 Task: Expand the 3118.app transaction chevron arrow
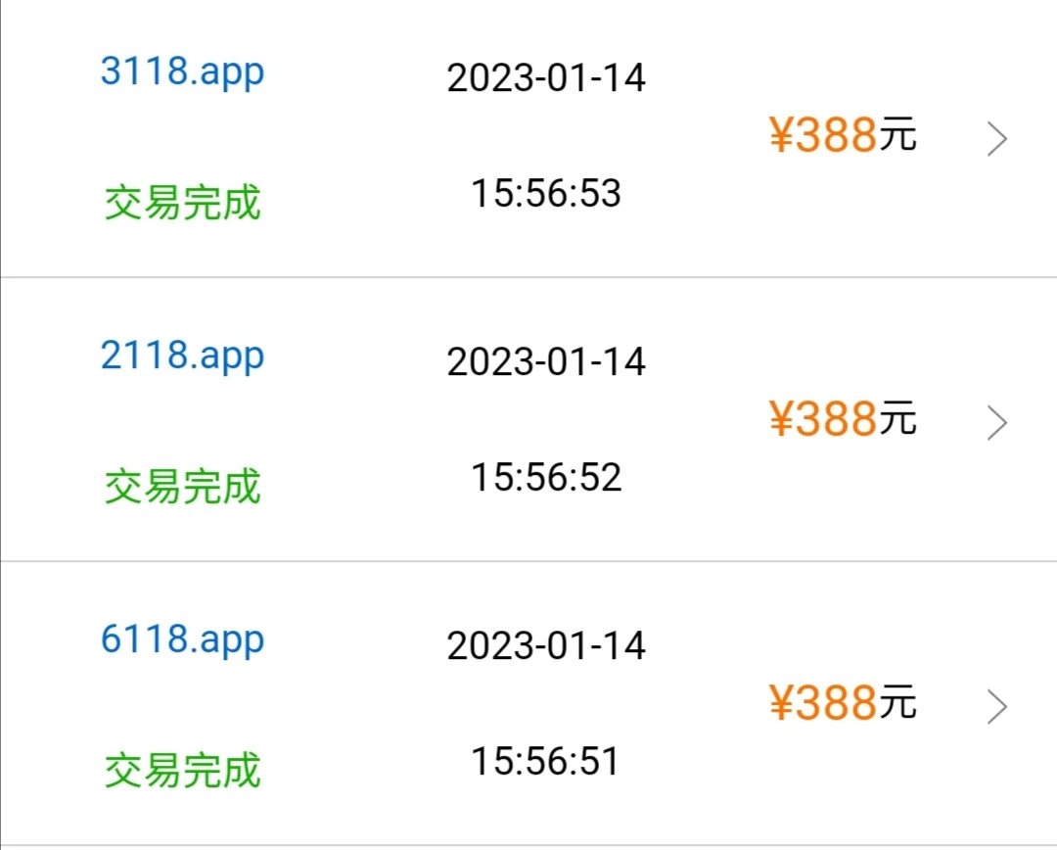coord(996,140)
